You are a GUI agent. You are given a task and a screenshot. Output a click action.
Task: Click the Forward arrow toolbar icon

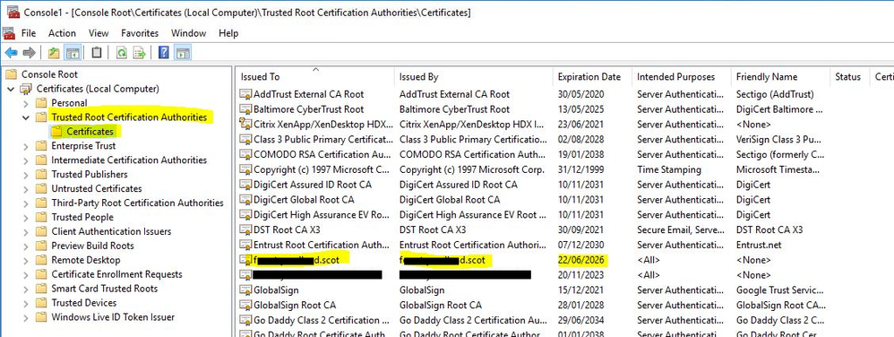point(29,53)
